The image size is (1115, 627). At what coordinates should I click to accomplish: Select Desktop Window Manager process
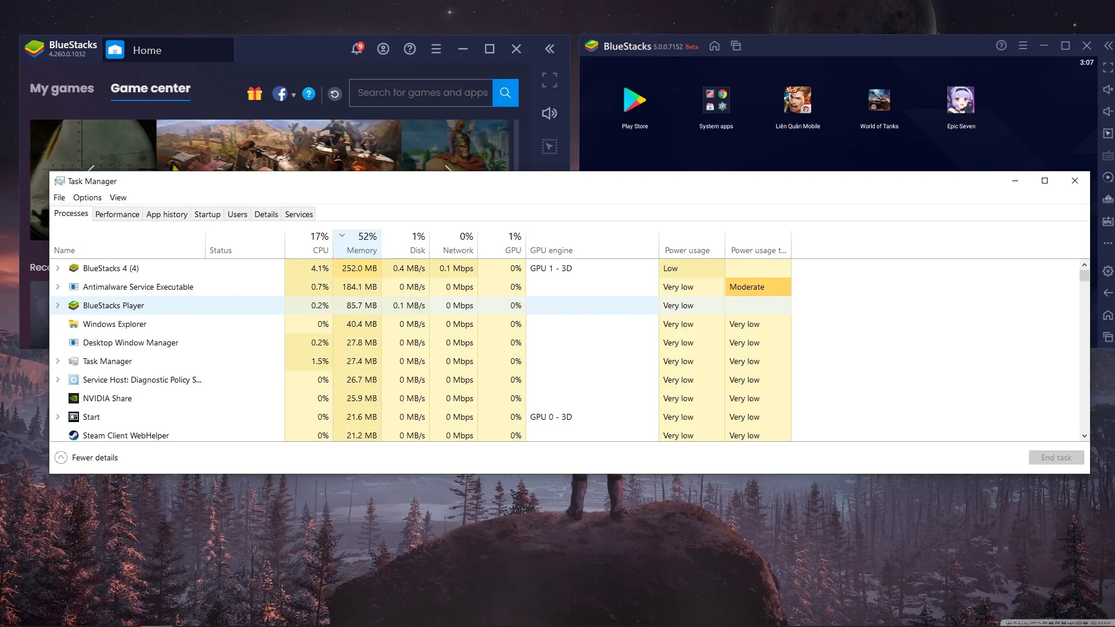420,343
